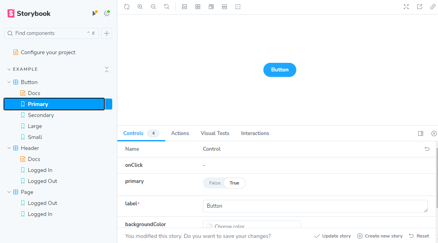Collapse the Header component group

pos(9,148)
